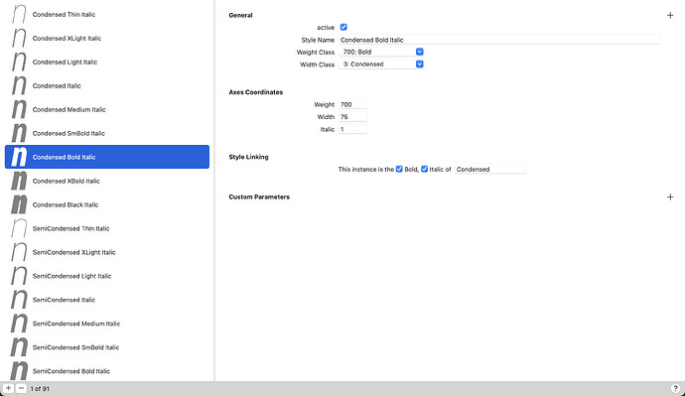This screenshot has height=396, width=685.
Task: Click the General section heading
Action: point(240,15)
